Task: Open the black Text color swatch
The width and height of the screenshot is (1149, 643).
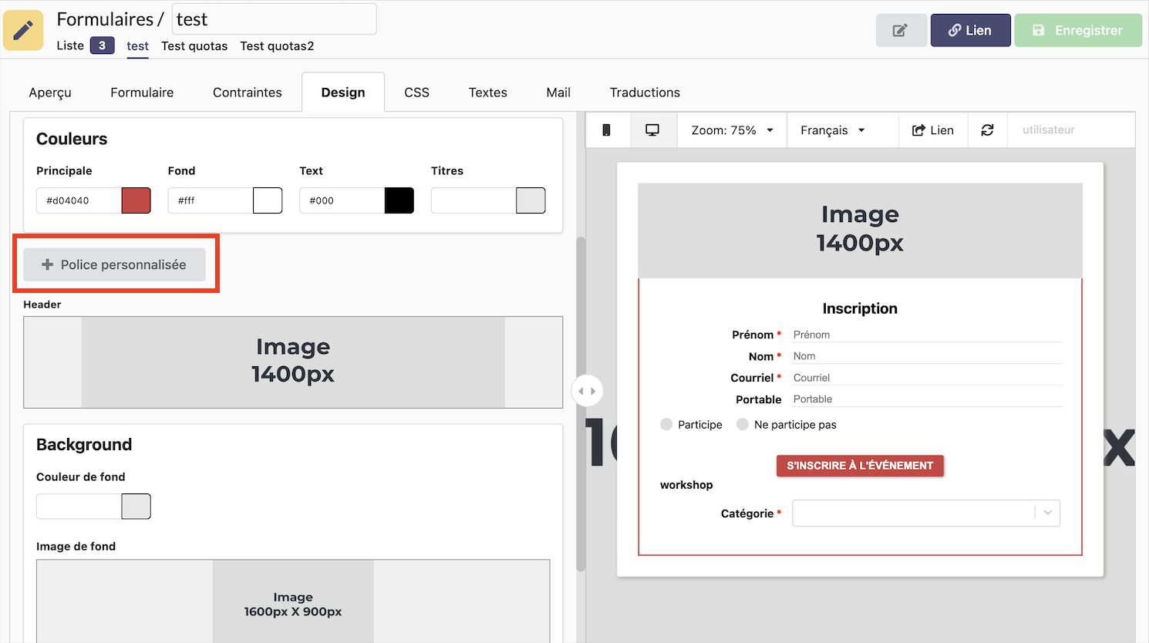Action: pos(399,200)
